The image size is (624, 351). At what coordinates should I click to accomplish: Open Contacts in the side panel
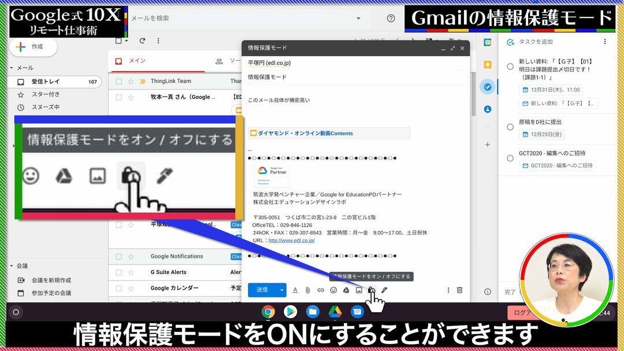[488, 109]
